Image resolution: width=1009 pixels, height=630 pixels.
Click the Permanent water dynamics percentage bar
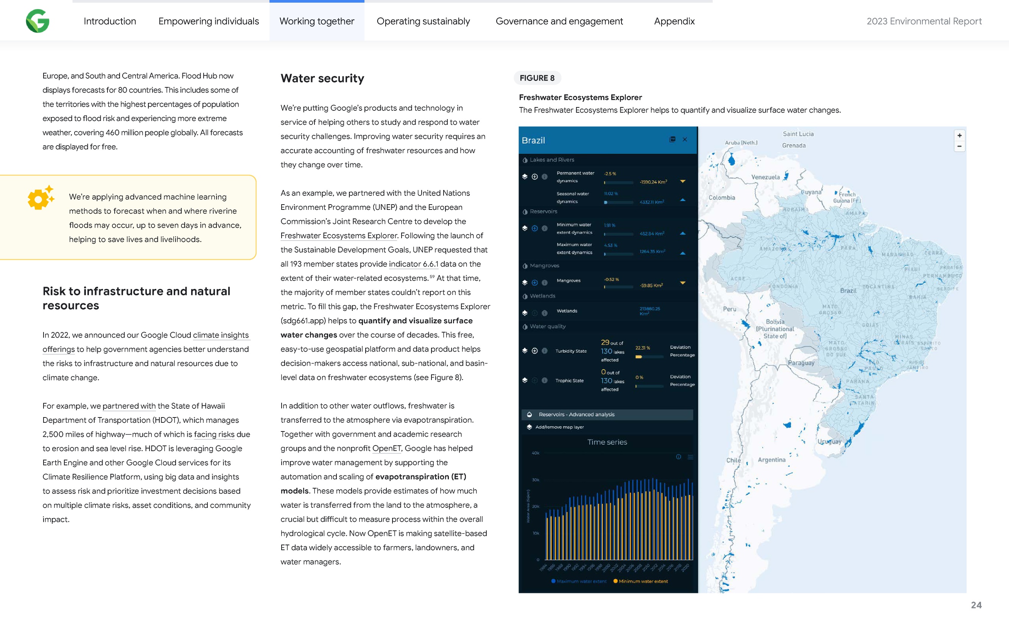tap(619, 183)
